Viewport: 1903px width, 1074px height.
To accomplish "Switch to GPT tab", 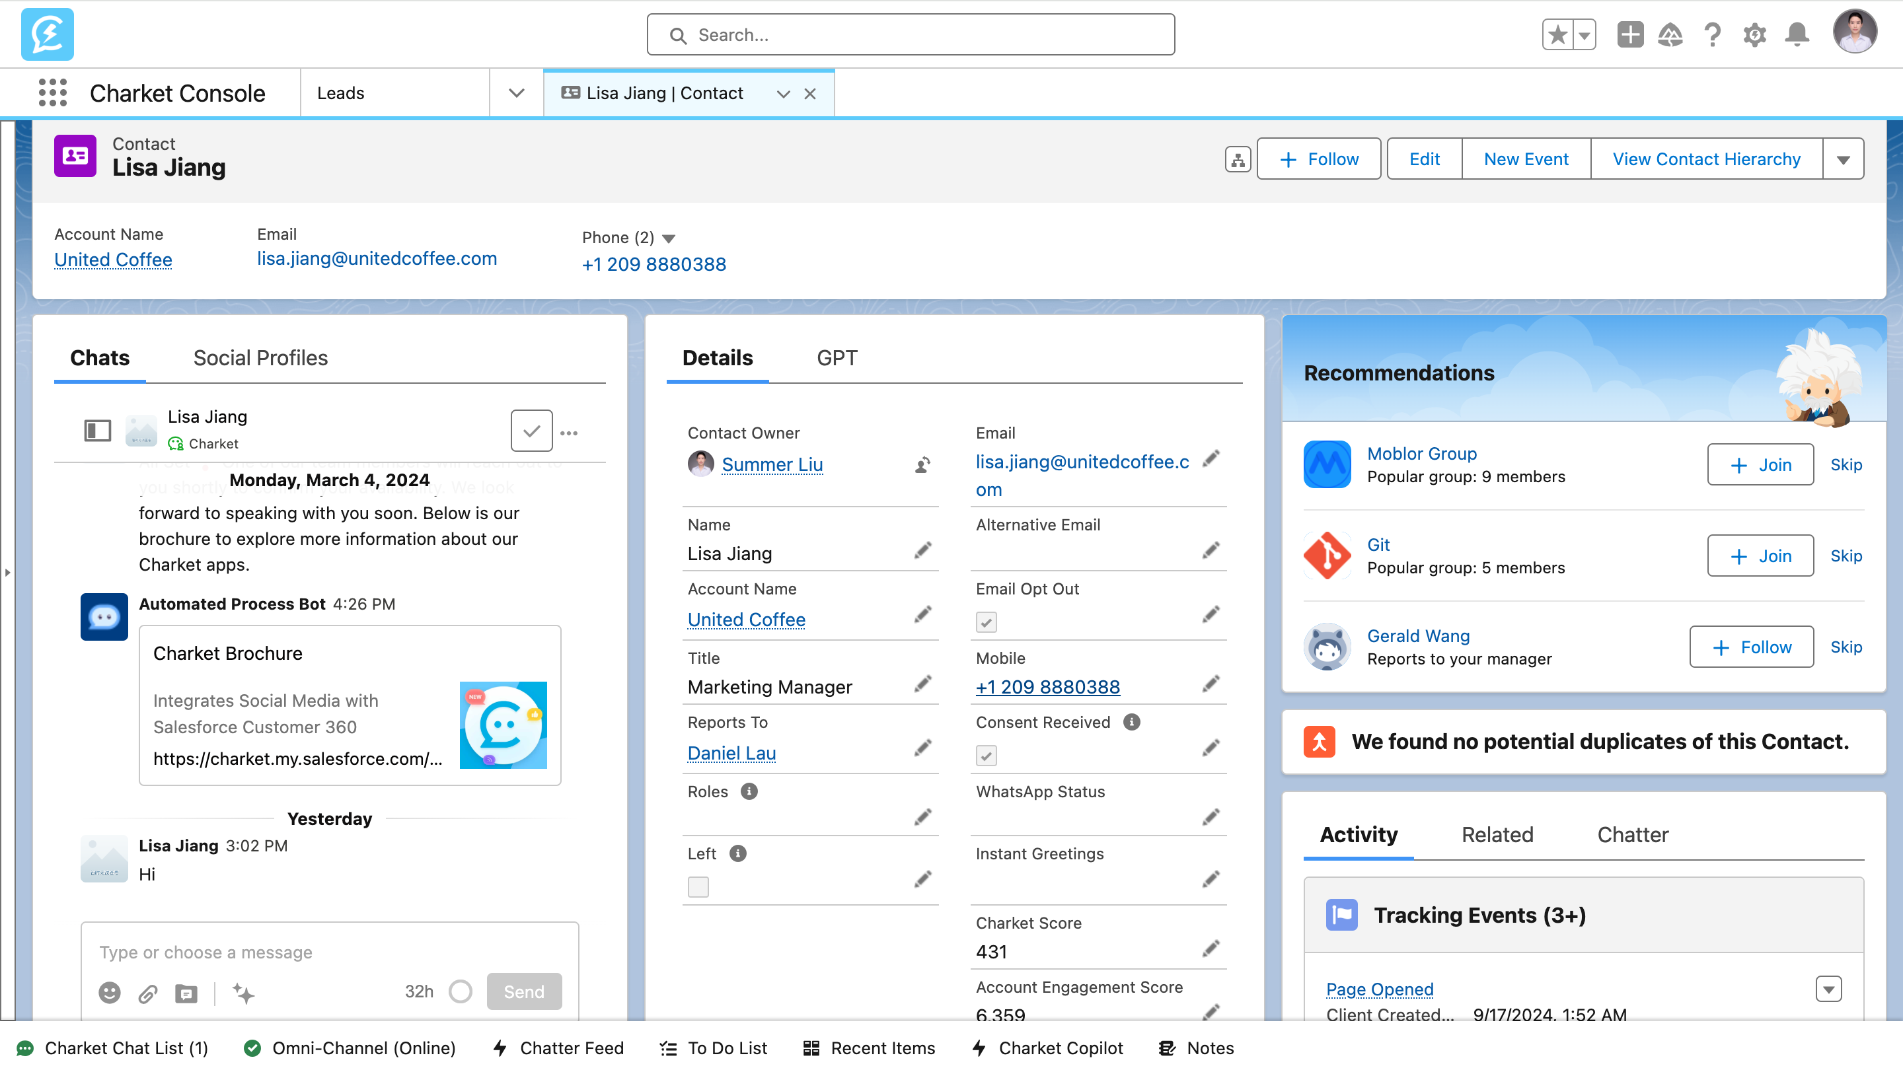I will tap(837, 357).
